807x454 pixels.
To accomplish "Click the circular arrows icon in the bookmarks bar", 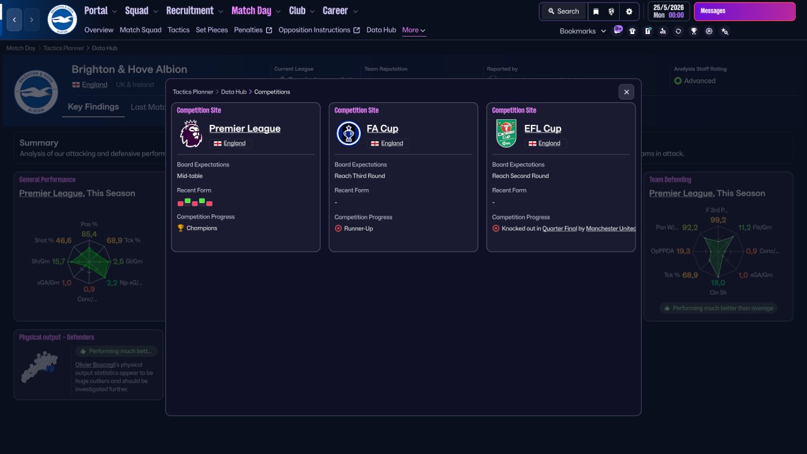I will 678,31.
